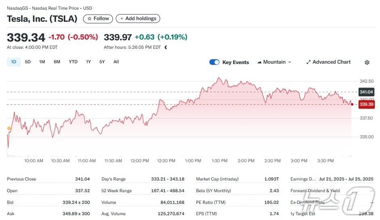The height and width of the screenshot is (220, 380).
Task: Select the 6M range tab
Action: pos(57,62)
